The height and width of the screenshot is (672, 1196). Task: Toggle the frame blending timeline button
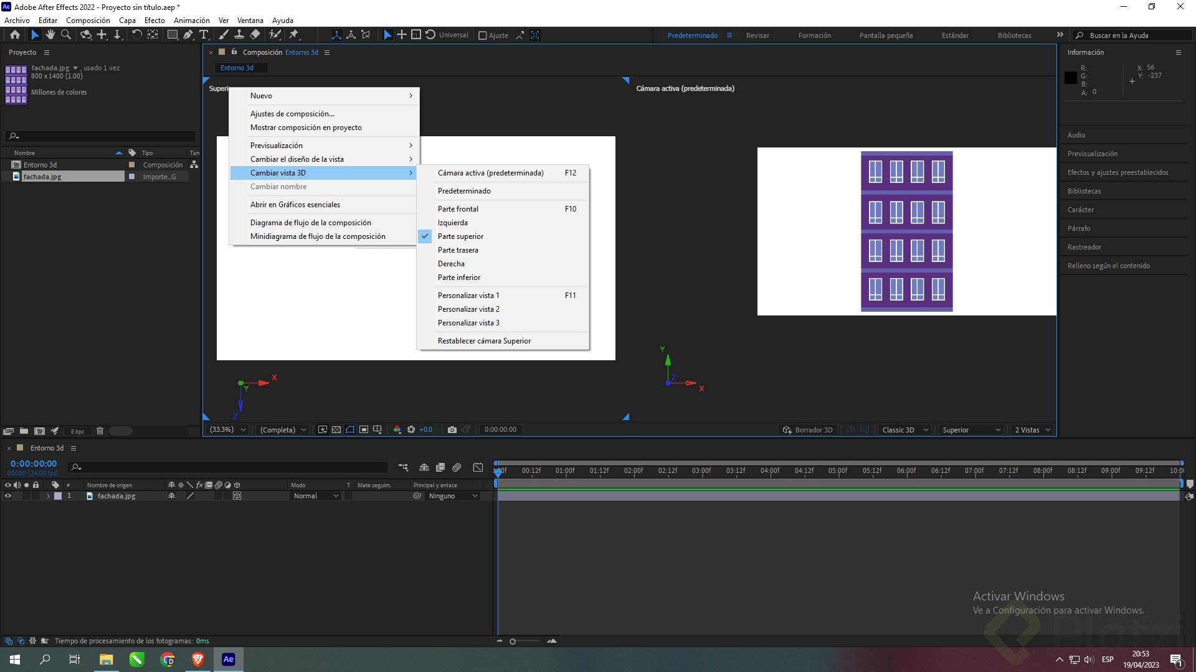tap(440, 467)
